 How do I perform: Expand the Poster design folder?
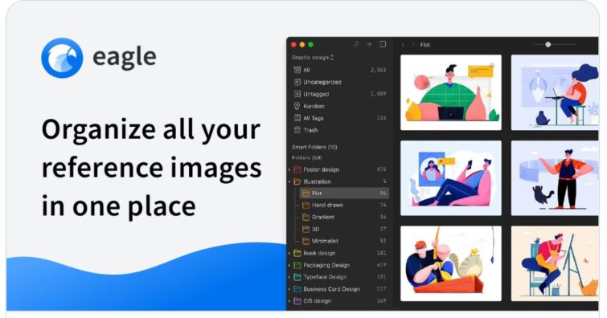tap(289, 169)
